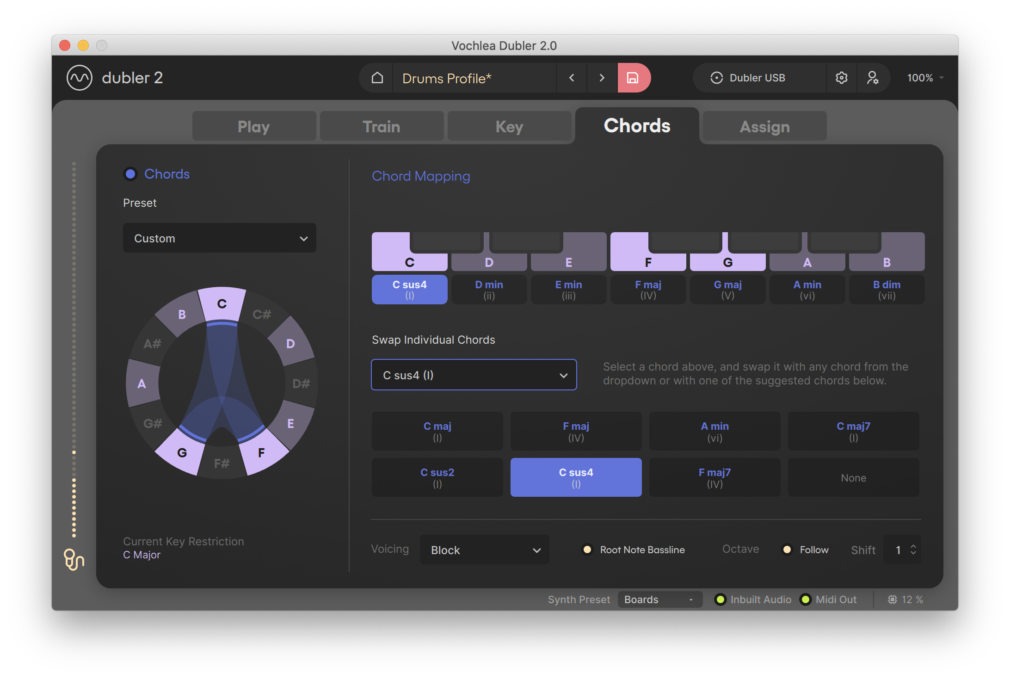Select note A on the key wheel
The height and width of the screenshot is (679, 1010).
pyautogui.click(x=142, y=383)
